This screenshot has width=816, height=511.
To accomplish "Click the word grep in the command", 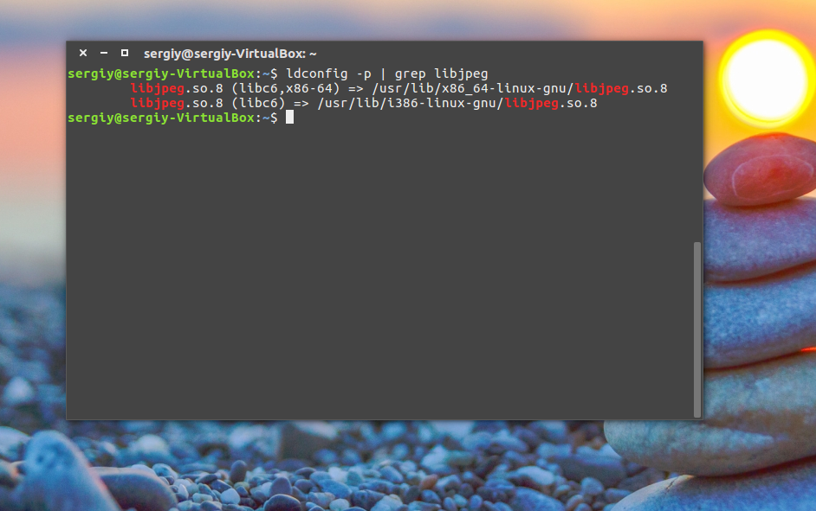I will coord(410,74).
